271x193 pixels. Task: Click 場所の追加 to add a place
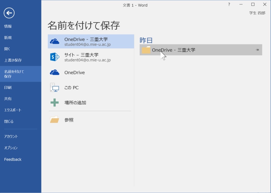coord(91,103)
